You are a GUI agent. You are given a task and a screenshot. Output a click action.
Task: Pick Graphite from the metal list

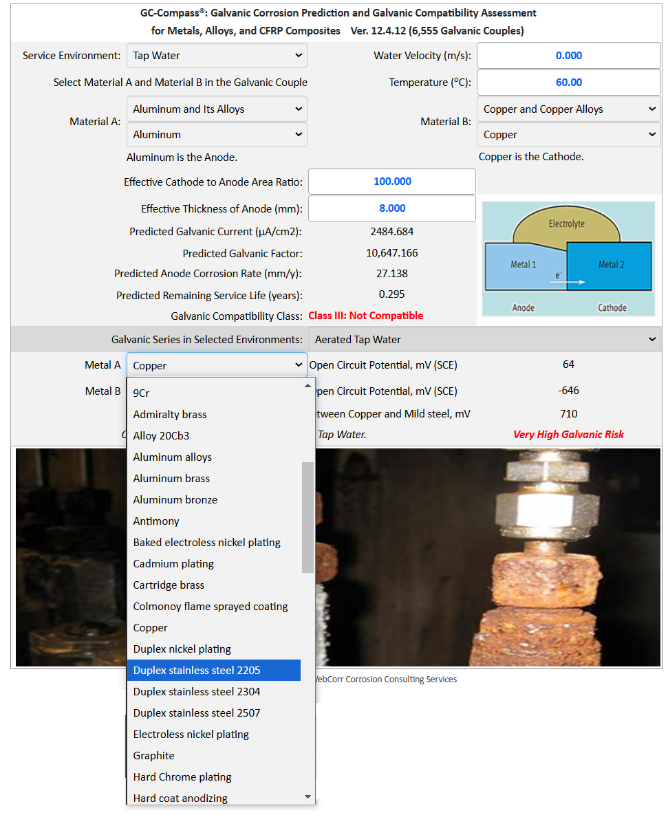[x=214, y=755]
